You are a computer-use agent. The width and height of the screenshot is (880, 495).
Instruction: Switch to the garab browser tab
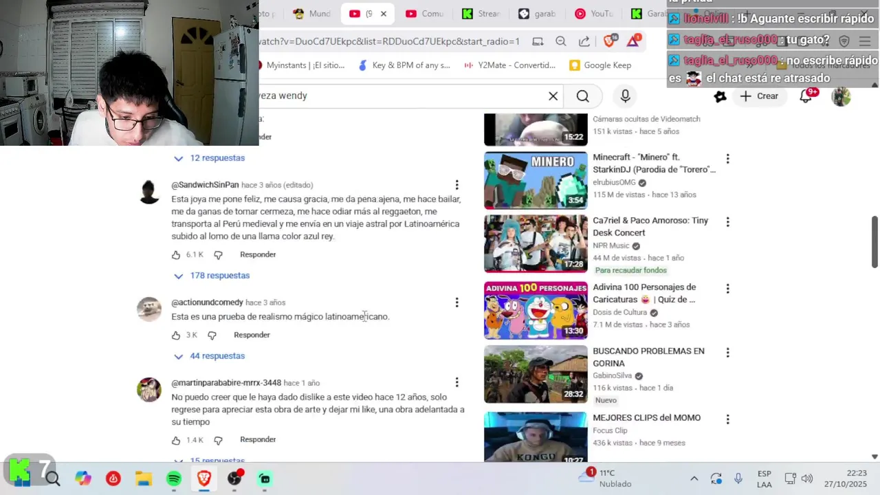(538, 14)
